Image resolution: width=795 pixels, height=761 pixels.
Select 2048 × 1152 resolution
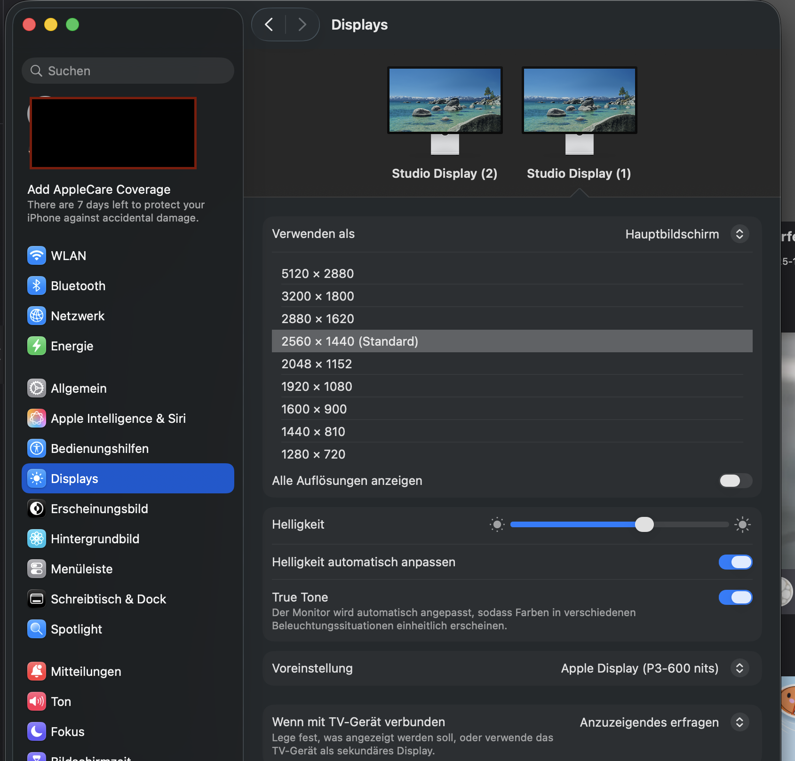512,364
